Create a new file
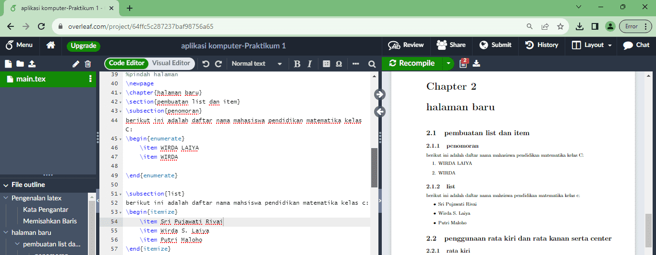656x255 pixels. 8,64
